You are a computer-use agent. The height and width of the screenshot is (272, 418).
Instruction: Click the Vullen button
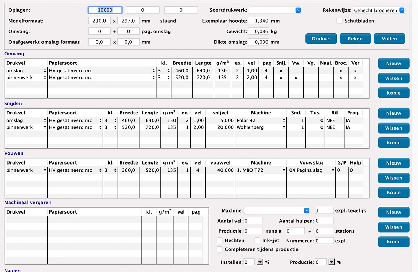389,39
